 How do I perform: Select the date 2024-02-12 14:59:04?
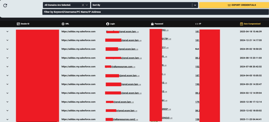[x=251, y=93]
